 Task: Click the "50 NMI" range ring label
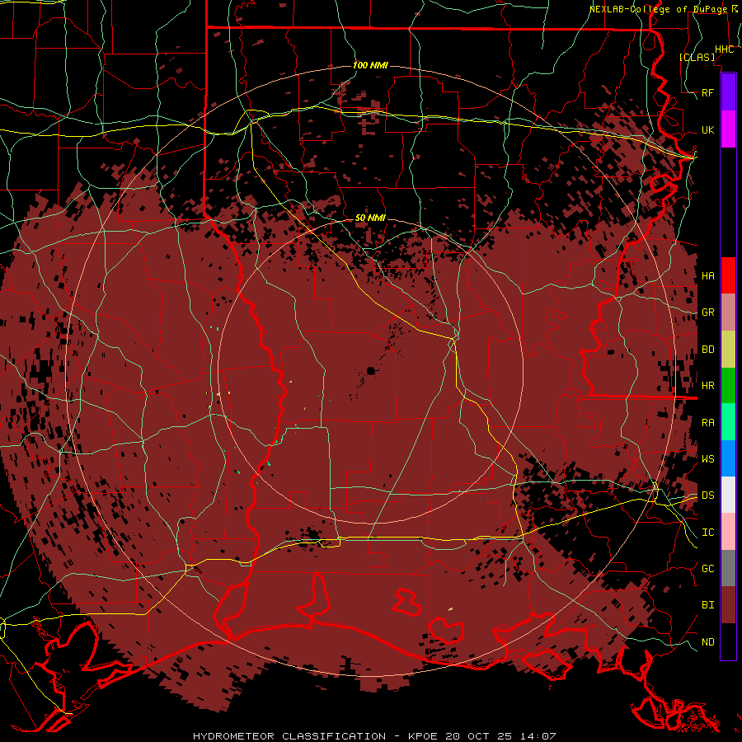[370, 218]
